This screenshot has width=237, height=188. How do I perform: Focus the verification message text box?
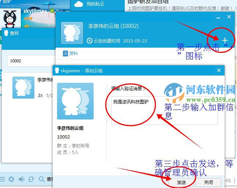[x=165, y=111]
